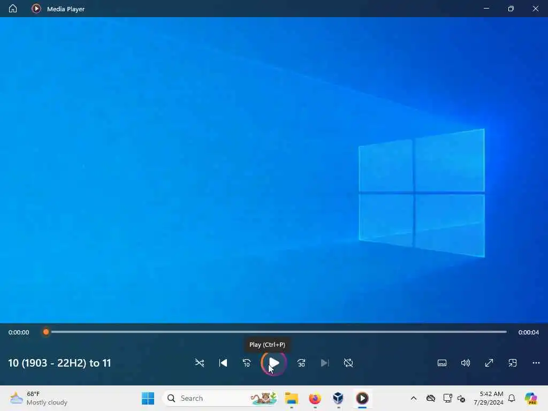Go to the next track
The image size is (548, 411).
(325, 363)
